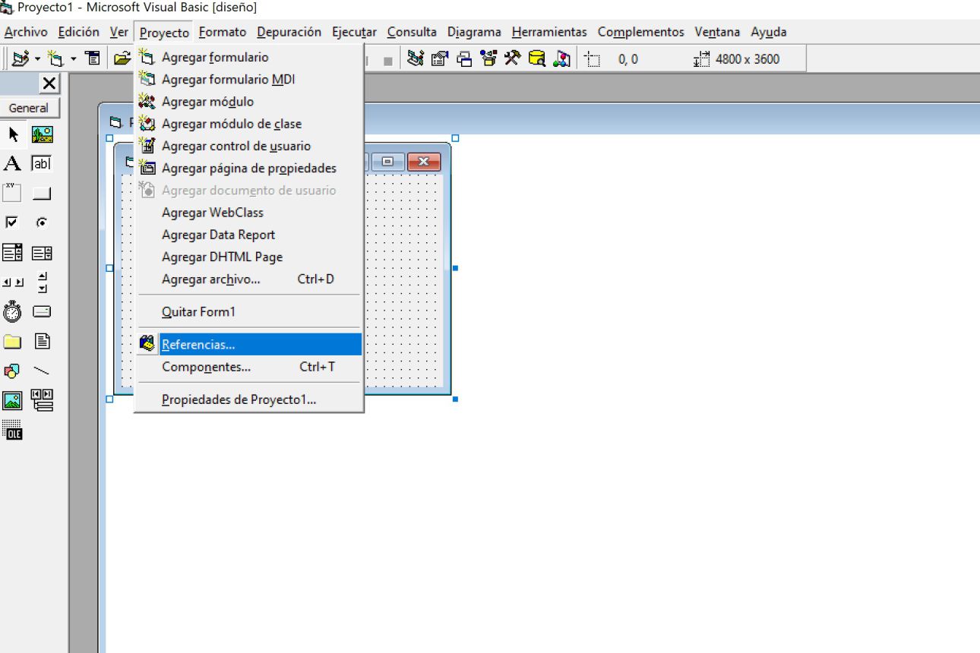Choose Agregar Data Report entry

click(x=248, y=235)
